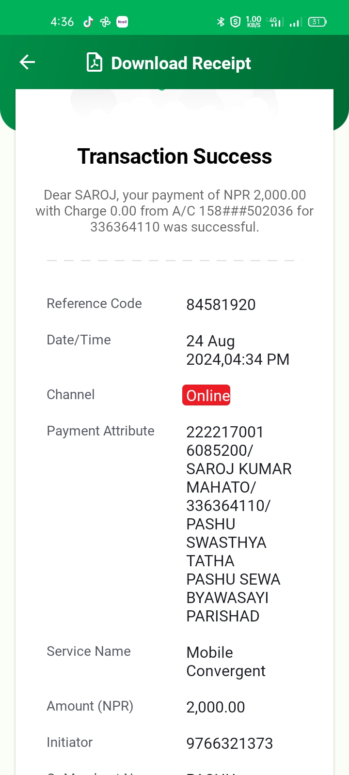Tap the battery indicator icon
The width and height of the screenshot is (349, 775).
click(x=317, y=22)
